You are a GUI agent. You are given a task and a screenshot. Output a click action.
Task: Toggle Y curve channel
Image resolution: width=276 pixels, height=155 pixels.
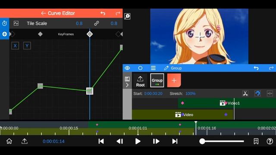coord(27,46)
